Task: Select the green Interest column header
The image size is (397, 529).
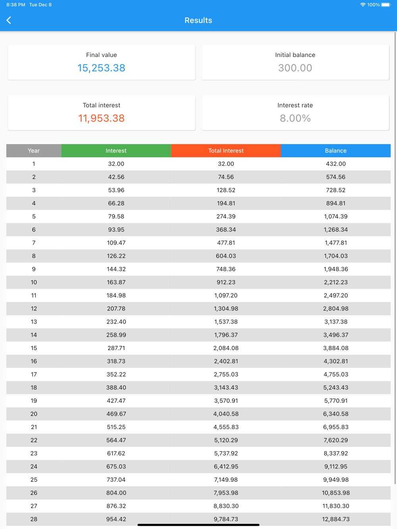Action: (x=116, y=151)
